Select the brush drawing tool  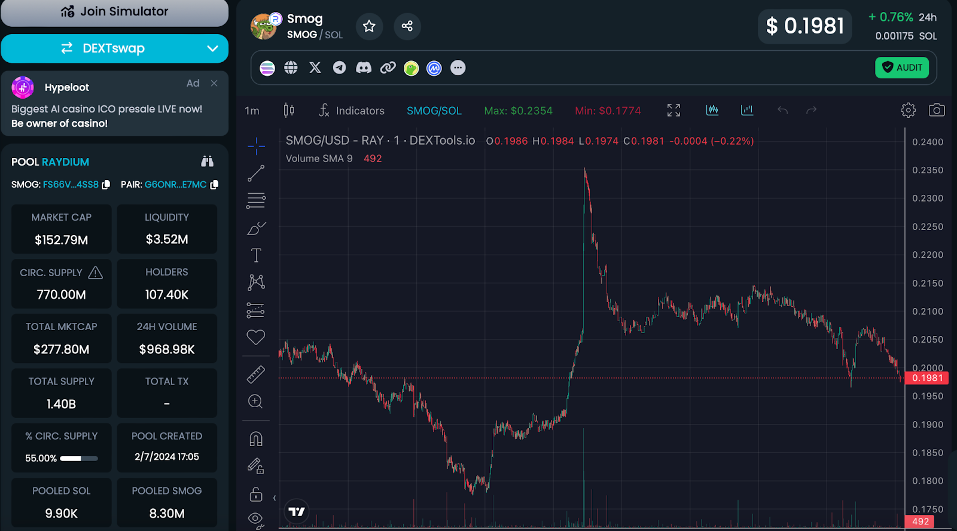[x=256, y=228]
